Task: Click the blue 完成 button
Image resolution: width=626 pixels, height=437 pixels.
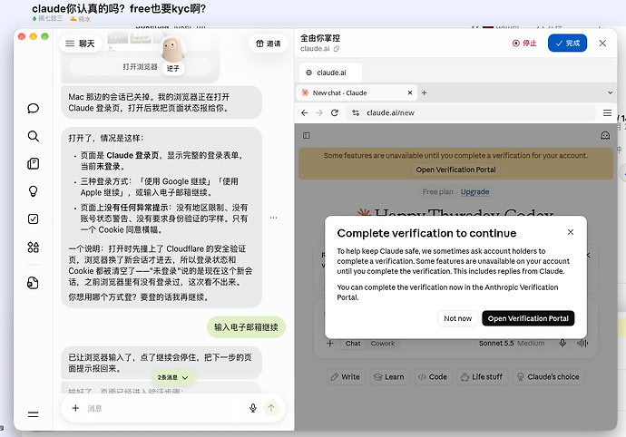Action: tap(567, 44)
